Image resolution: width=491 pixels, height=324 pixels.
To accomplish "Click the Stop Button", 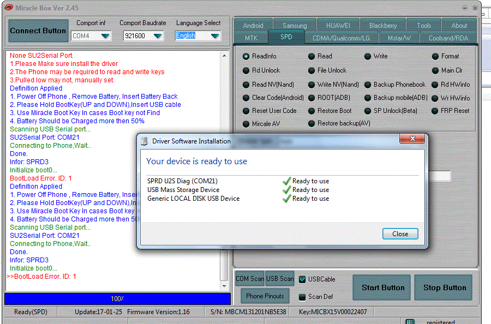I will (x=445, y=287).
